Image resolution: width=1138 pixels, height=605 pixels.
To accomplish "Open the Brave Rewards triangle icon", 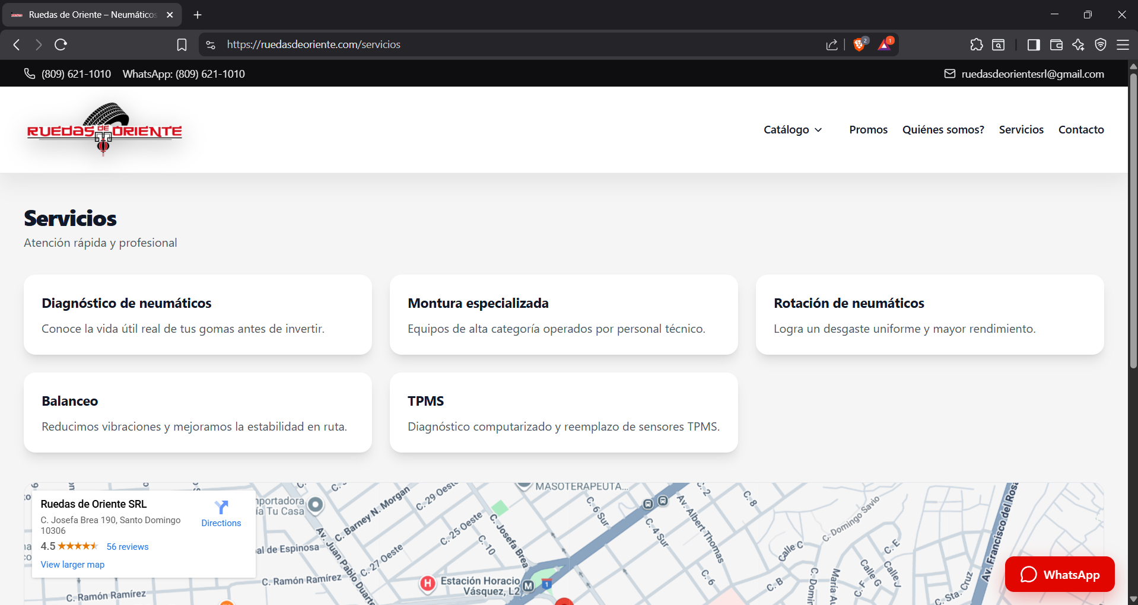I will [x=885, y=44].
